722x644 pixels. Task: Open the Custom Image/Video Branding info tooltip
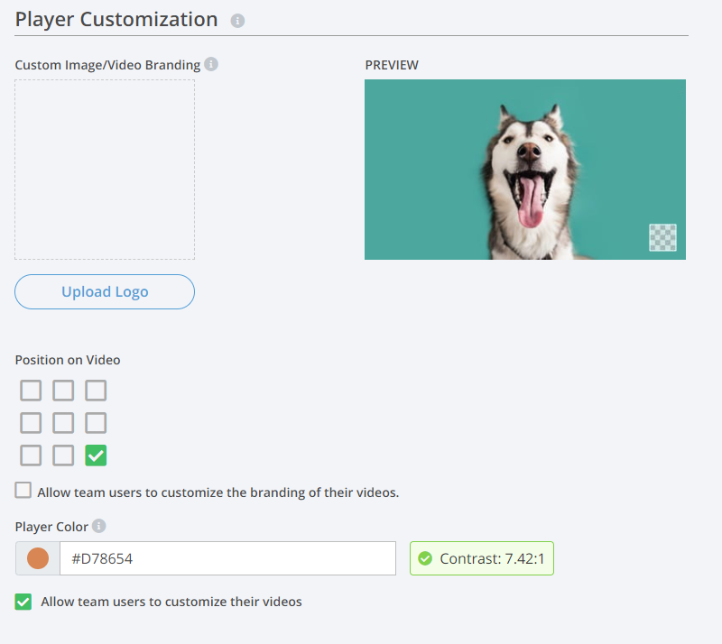tap(211, 64)
